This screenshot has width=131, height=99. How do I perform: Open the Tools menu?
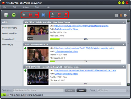tap(37, 7)
